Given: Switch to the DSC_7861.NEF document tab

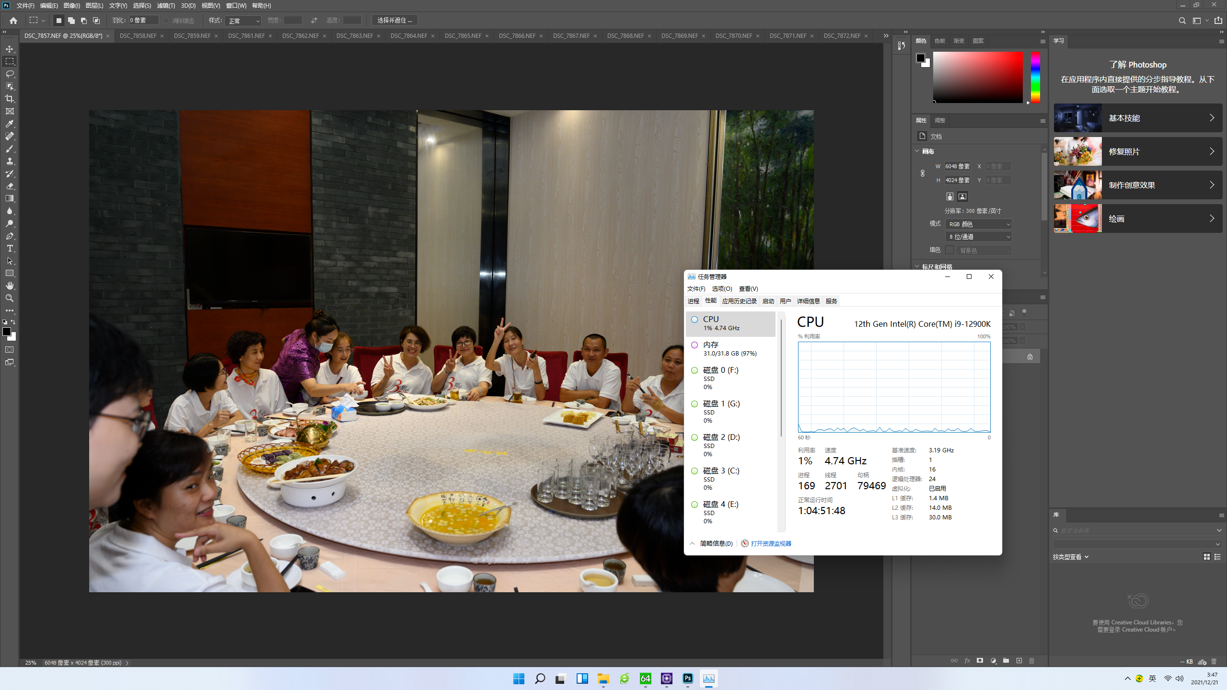Looking at the screenshot, I should [x=246, y=36].
